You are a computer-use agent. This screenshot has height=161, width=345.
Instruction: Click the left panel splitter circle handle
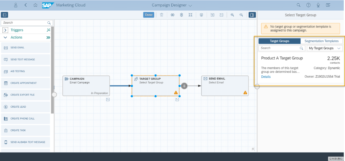pos(54,95)
